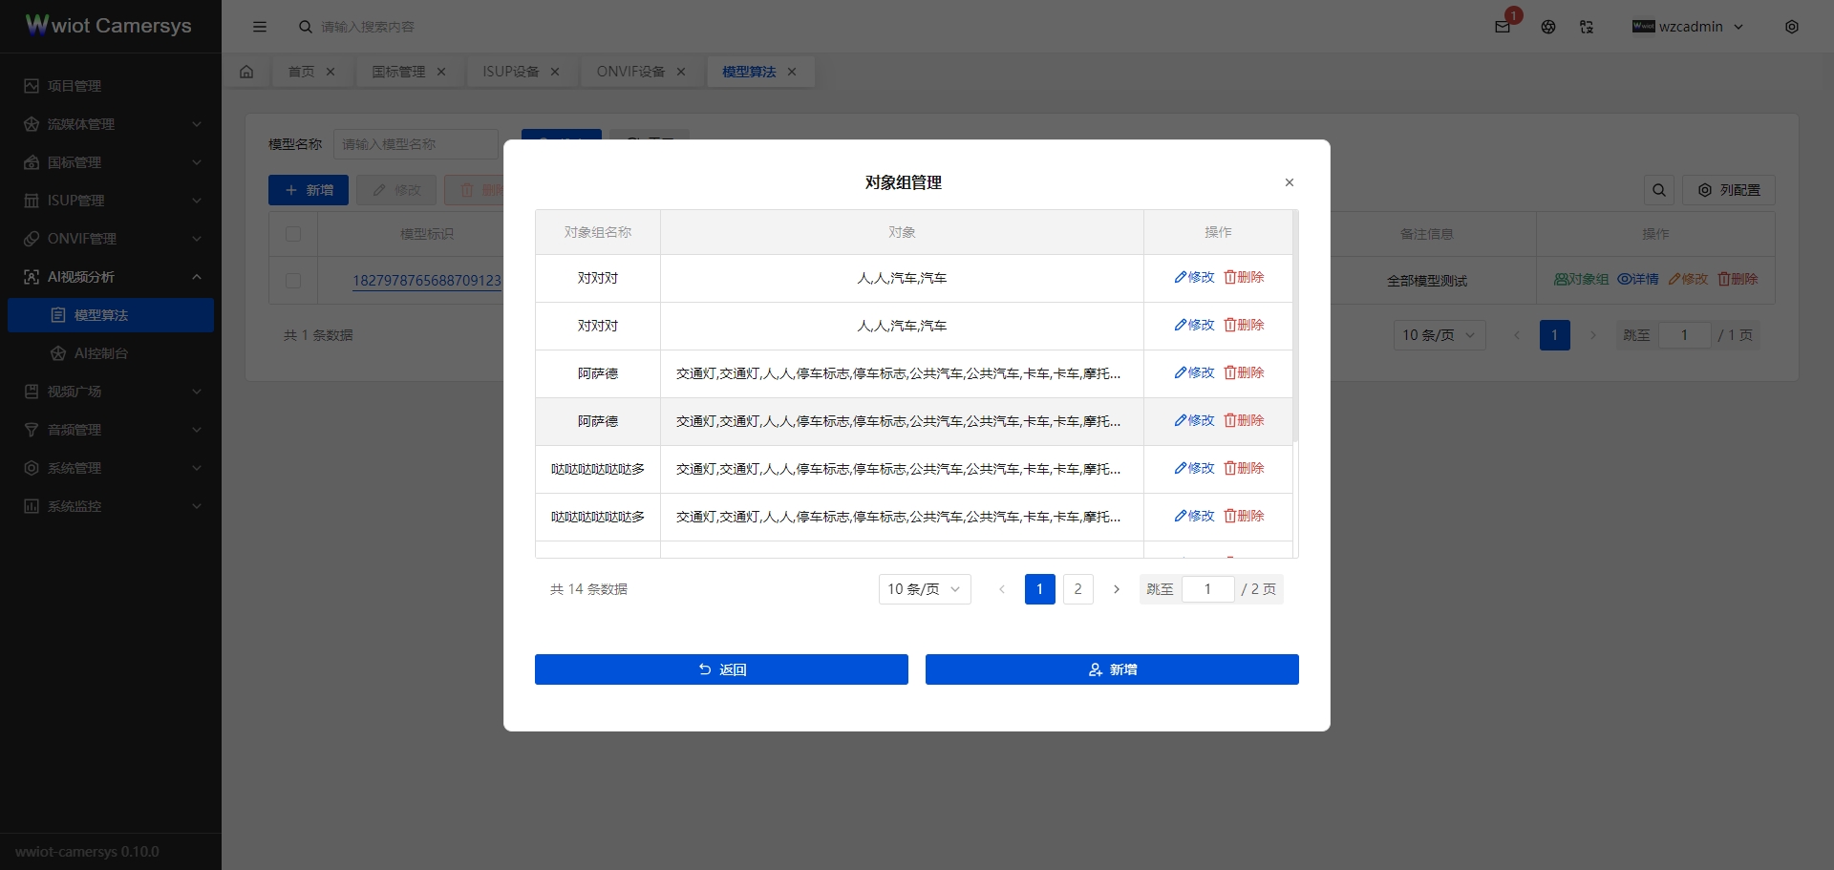Open the browser/theme icon beside notifications

pos(1547,27)
